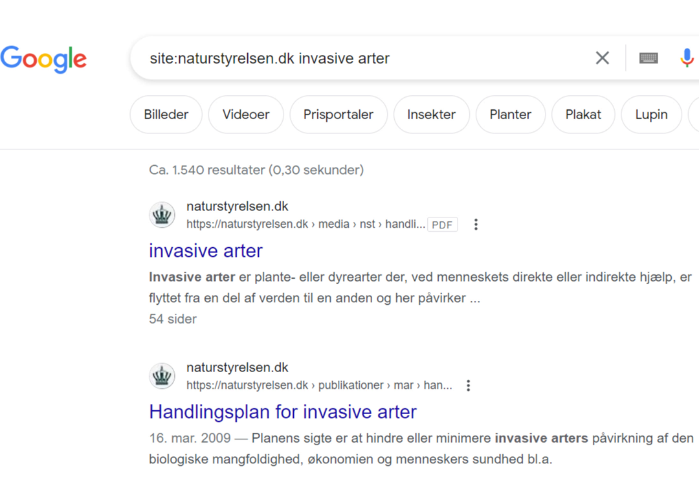The width and height of the screenshot is (699, 497).
Task: Filter results by Planter
Action: coord(510,115)
